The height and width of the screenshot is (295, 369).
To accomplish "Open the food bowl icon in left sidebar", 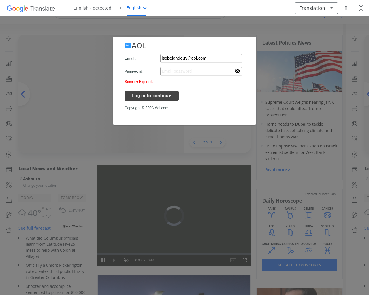I will [x=9, y=109].
